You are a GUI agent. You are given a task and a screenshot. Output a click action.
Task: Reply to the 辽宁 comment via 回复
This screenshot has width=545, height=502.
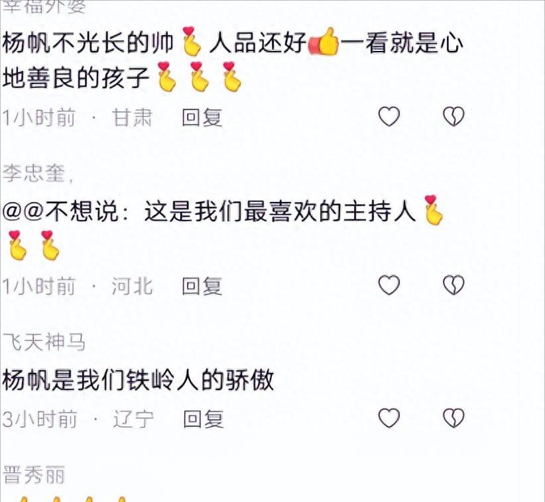204,419
